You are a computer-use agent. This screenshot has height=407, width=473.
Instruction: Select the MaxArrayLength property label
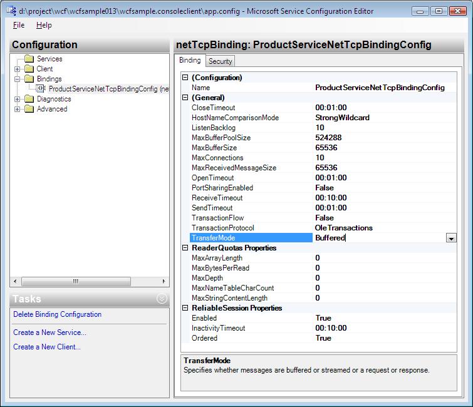[x=217, y=258]
